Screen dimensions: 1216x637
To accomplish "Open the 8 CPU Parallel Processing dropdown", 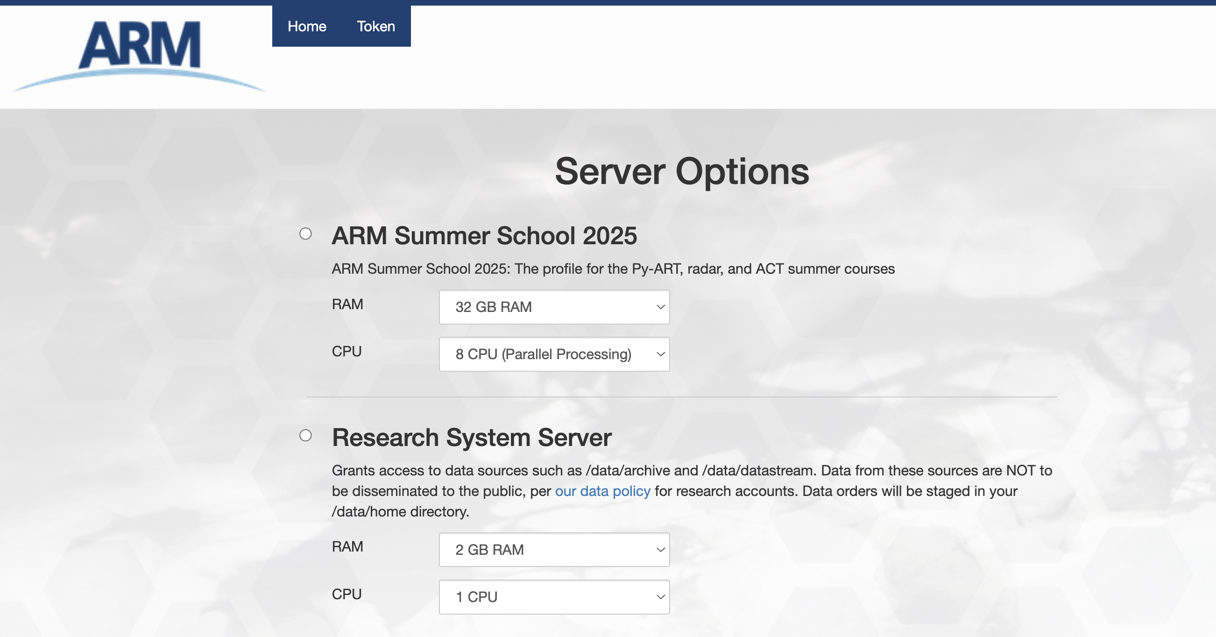I will [x=553, y=354].
